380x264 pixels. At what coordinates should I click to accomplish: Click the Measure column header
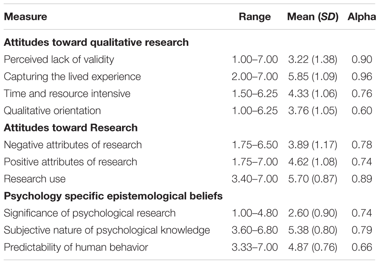25,16
